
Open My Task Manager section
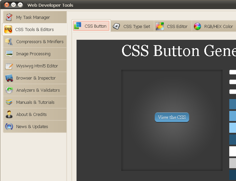(35, 17)
